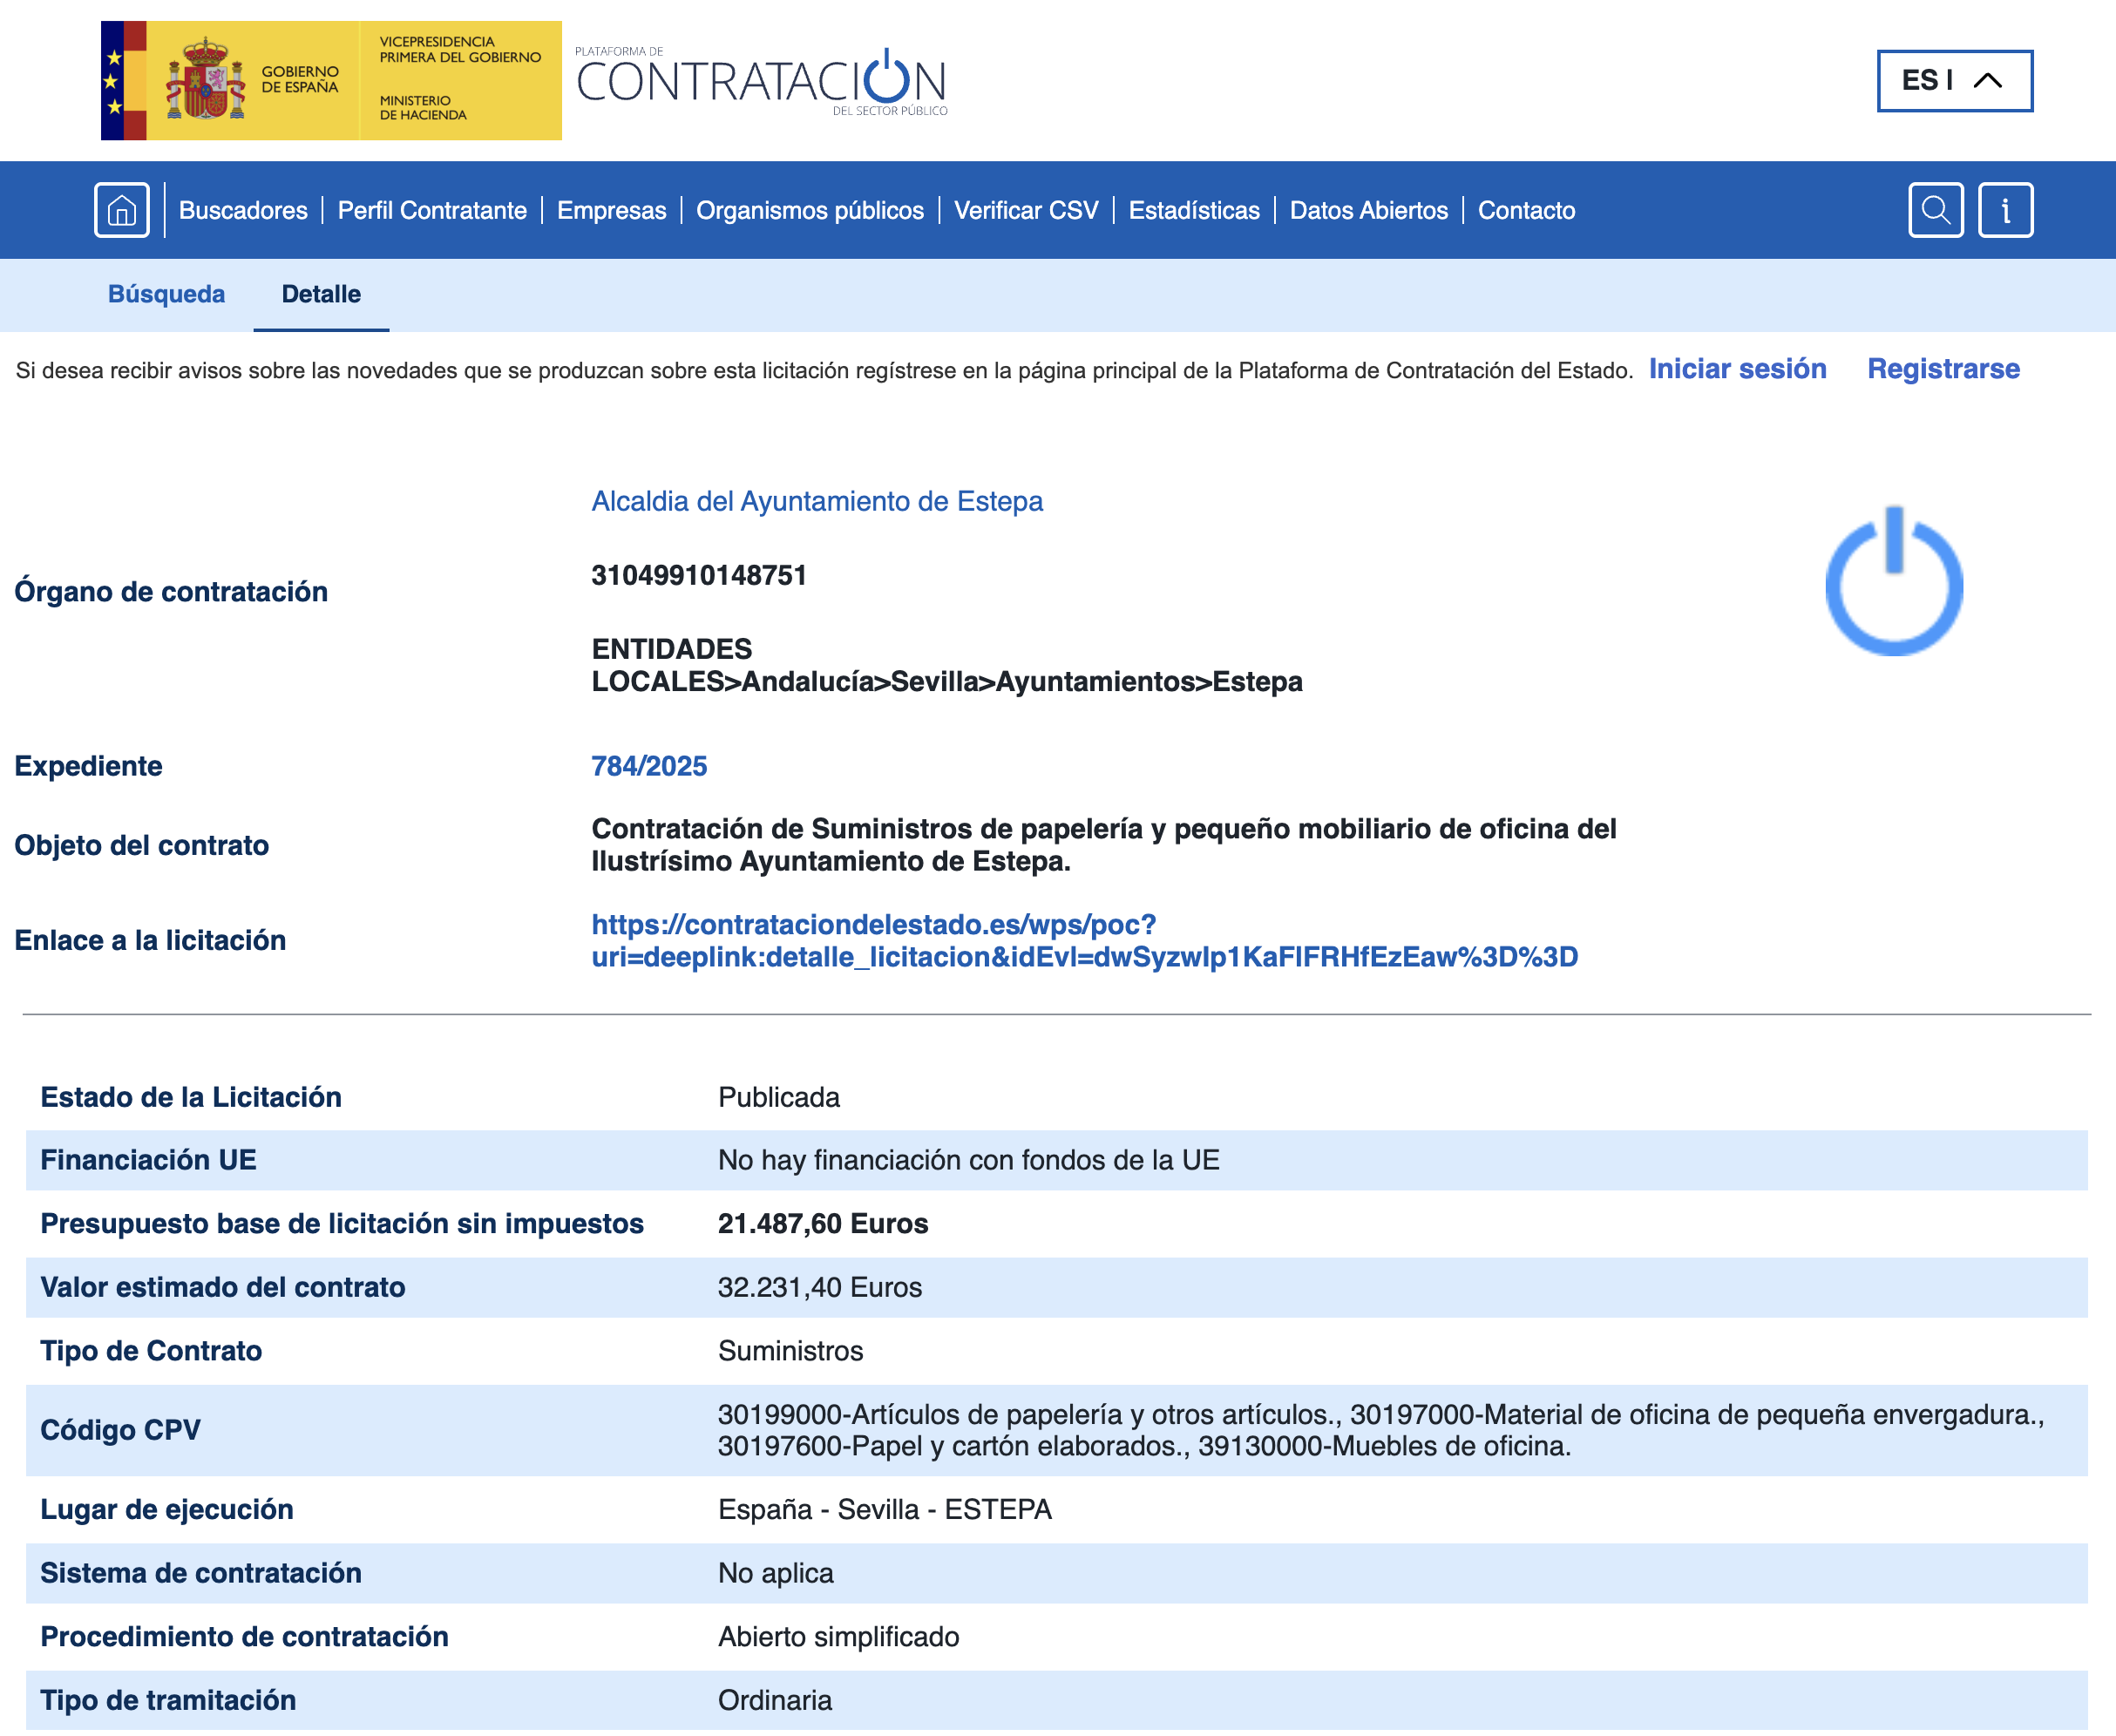2116x1736 pixels.
Task: Open expediente 784/2025 link
Action: (649, 766)
